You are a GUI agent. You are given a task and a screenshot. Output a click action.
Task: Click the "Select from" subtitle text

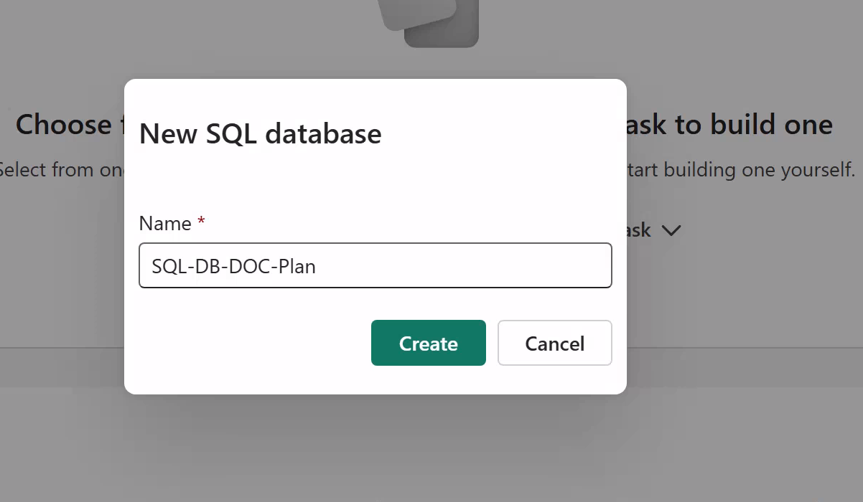coord(62,171)
